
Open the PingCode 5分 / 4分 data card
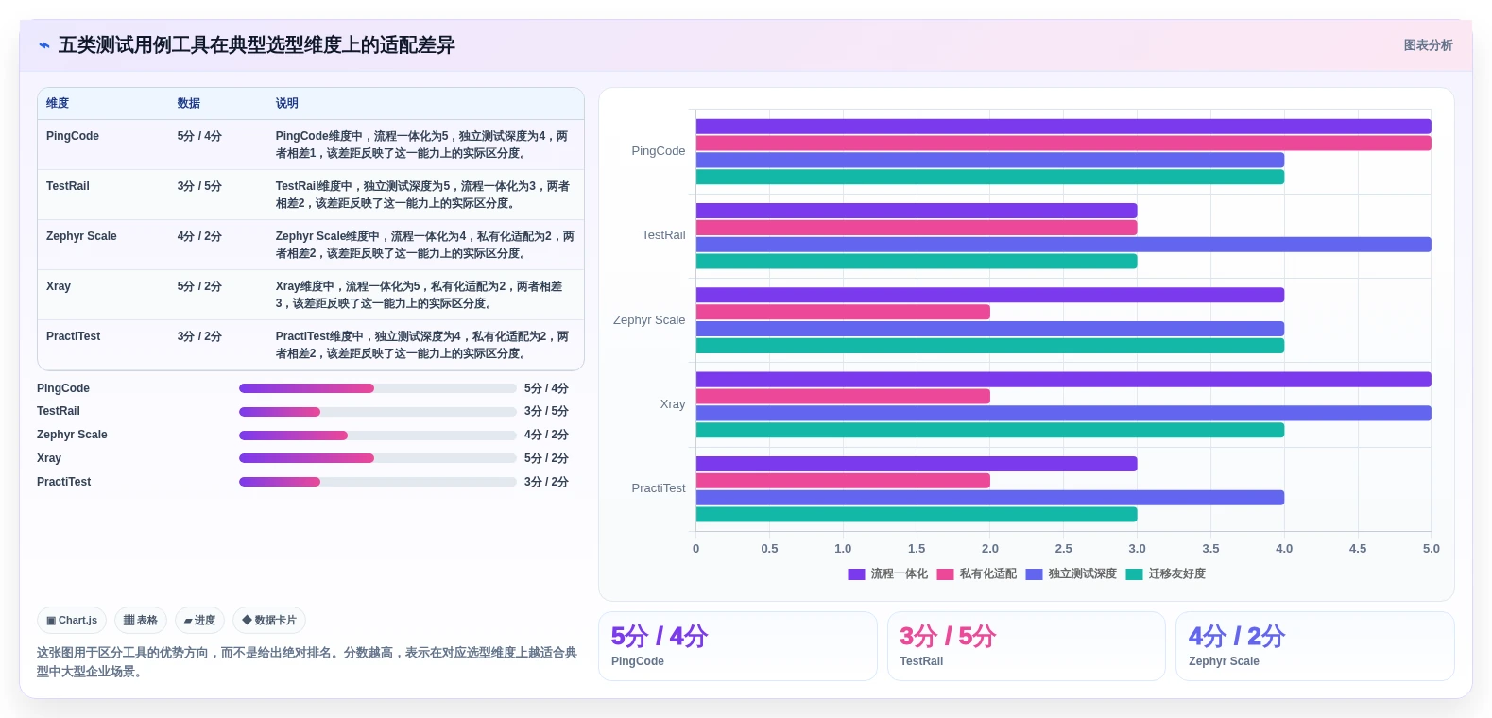(x=738, y=646)
